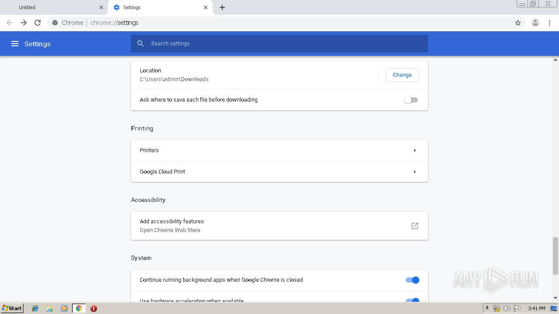
Task: Click the taskbar clock showing 3:41 PM
Action: click(x=536, y=308)
